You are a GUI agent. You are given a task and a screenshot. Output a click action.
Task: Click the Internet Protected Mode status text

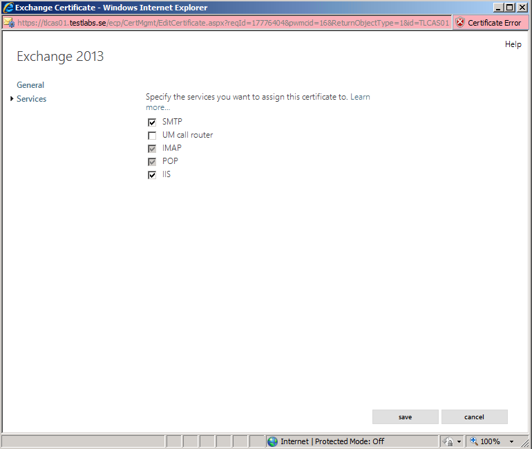(332, 441)
